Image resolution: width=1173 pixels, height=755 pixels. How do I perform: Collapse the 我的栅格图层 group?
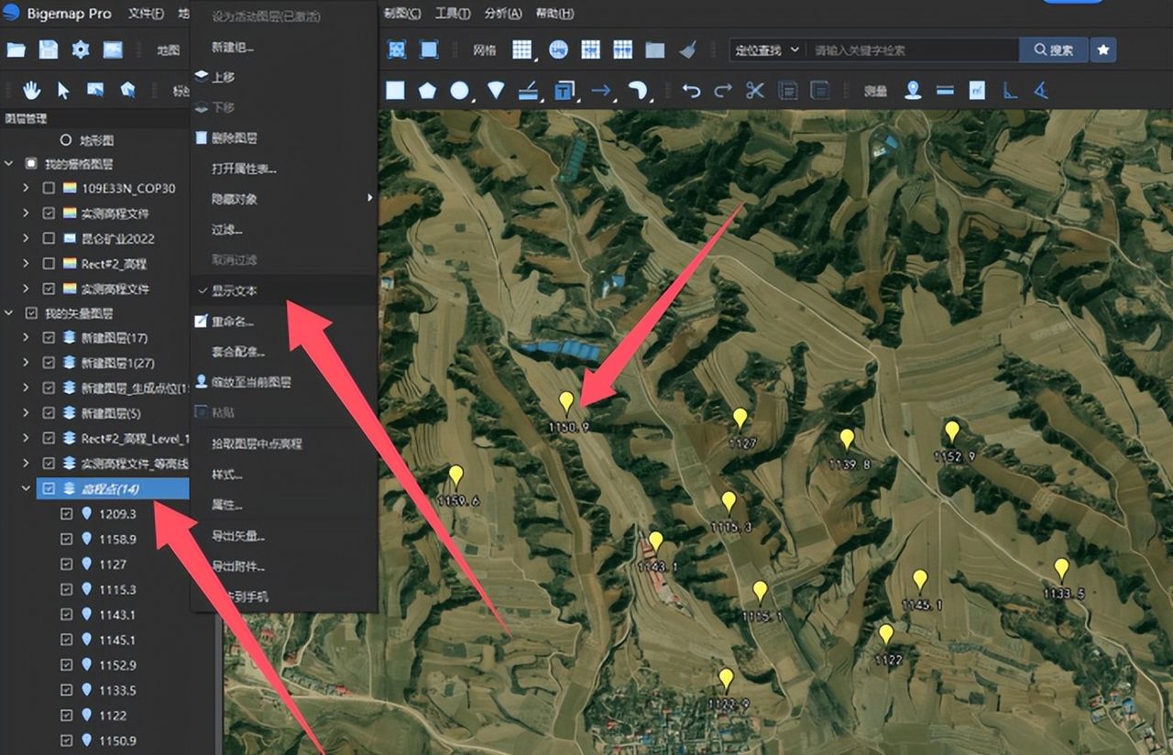click(9, 164)
